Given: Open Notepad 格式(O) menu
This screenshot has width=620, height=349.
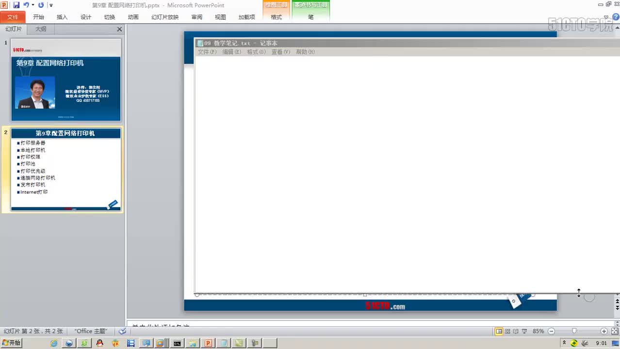Looking at the screenshot, I should click(256, 52).
